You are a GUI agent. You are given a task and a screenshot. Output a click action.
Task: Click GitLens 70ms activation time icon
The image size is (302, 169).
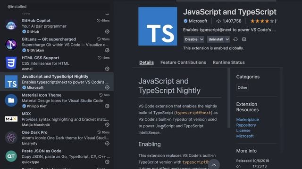(x=99, y=39)
